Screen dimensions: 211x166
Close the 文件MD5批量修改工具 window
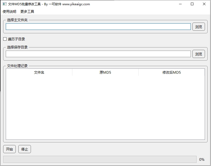click(x=204, y=4)
